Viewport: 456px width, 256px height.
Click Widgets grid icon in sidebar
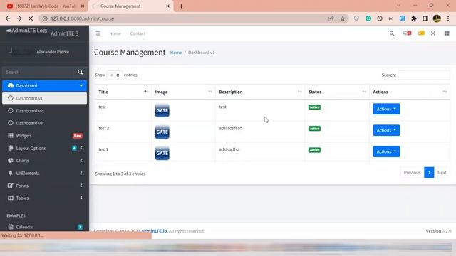(11, 136)
